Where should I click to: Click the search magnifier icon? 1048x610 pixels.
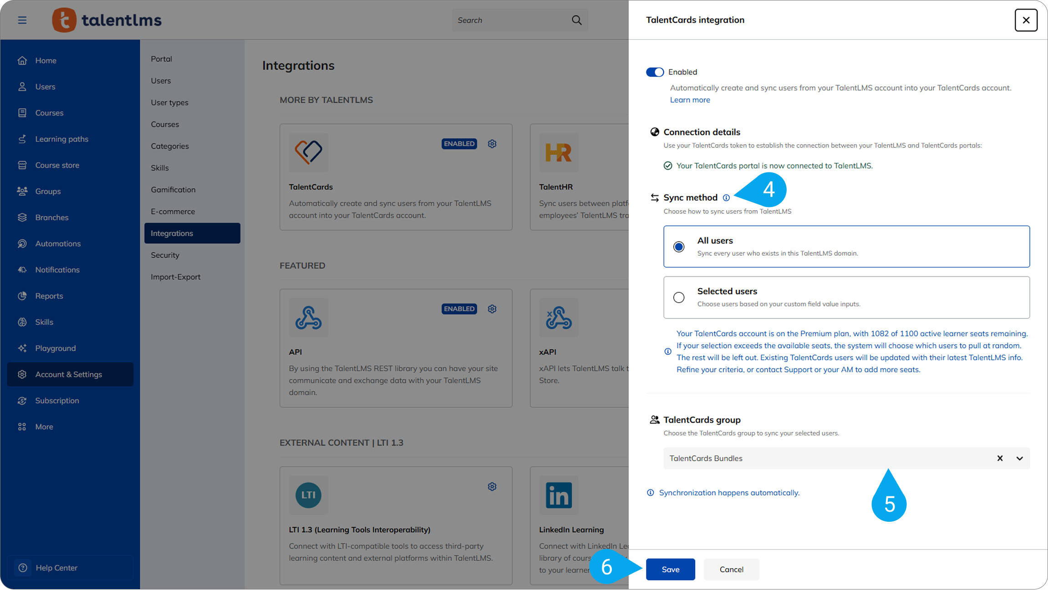tap(576, 20)
